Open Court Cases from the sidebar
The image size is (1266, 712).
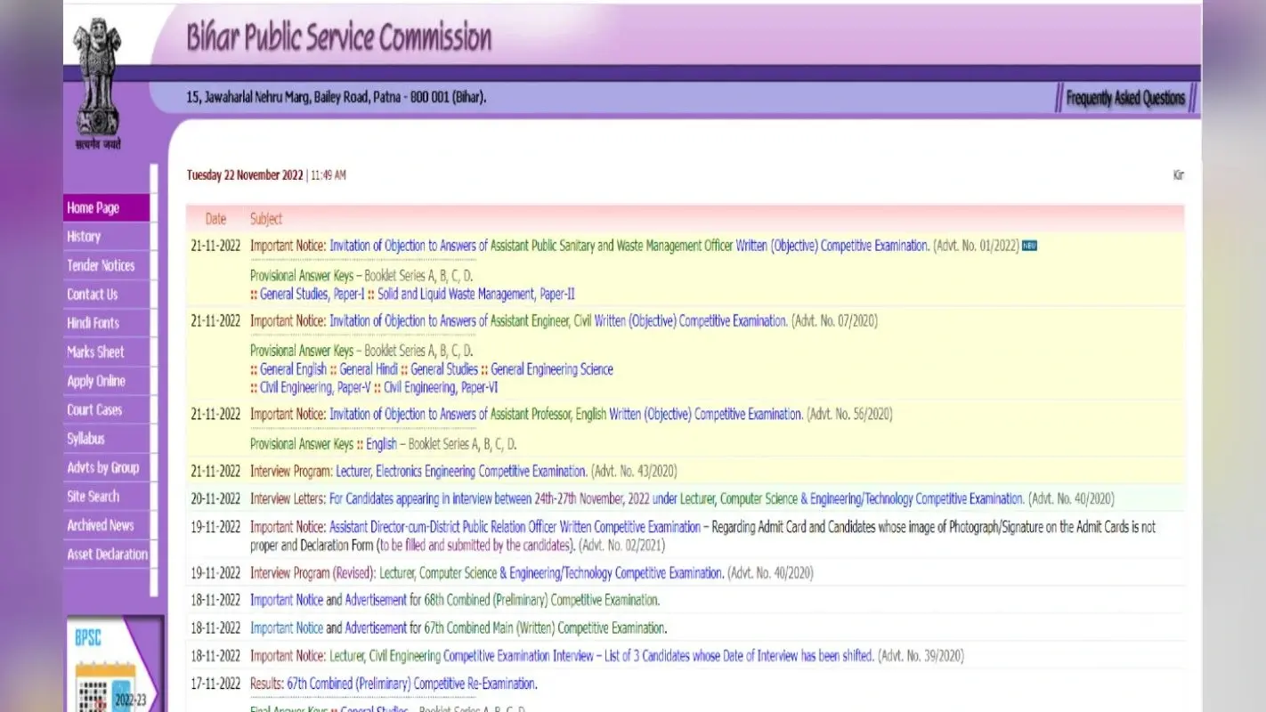point(107,410)
